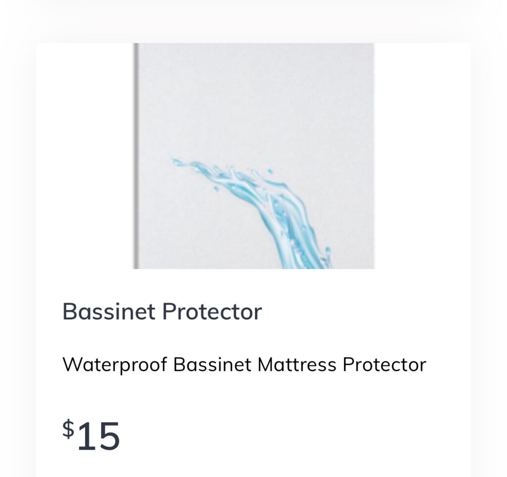This screenshot has height=477, width=507.
Task: Click the word "Mattress" in the description
Action: coord(297,365)
